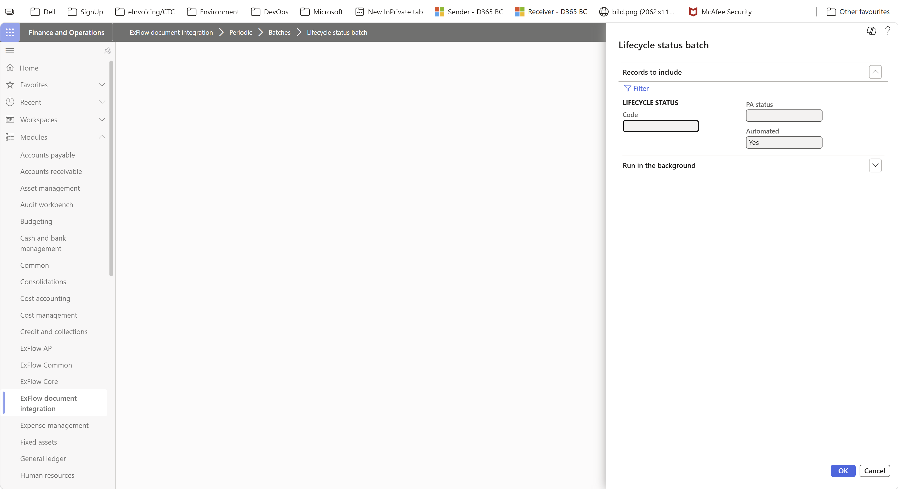Open bild.png bookmark
Image resolution: width=898 pixels, height=489 pixels.
[637, 12]
